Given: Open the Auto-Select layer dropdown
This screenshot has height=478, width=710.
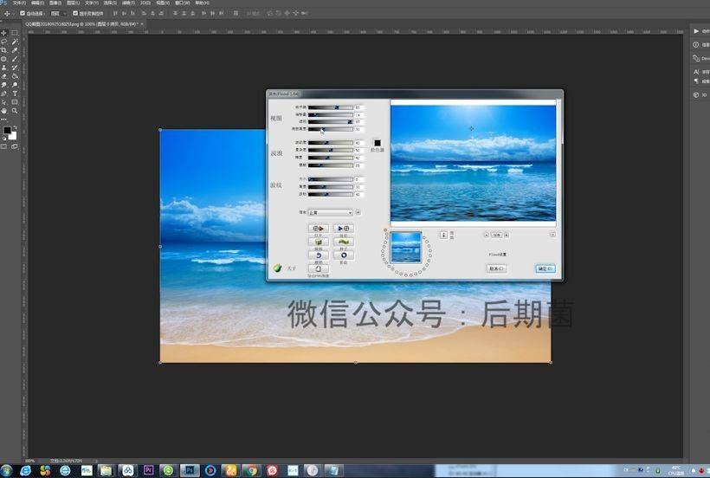Looking at the screenshot, I should click(57, 14).
